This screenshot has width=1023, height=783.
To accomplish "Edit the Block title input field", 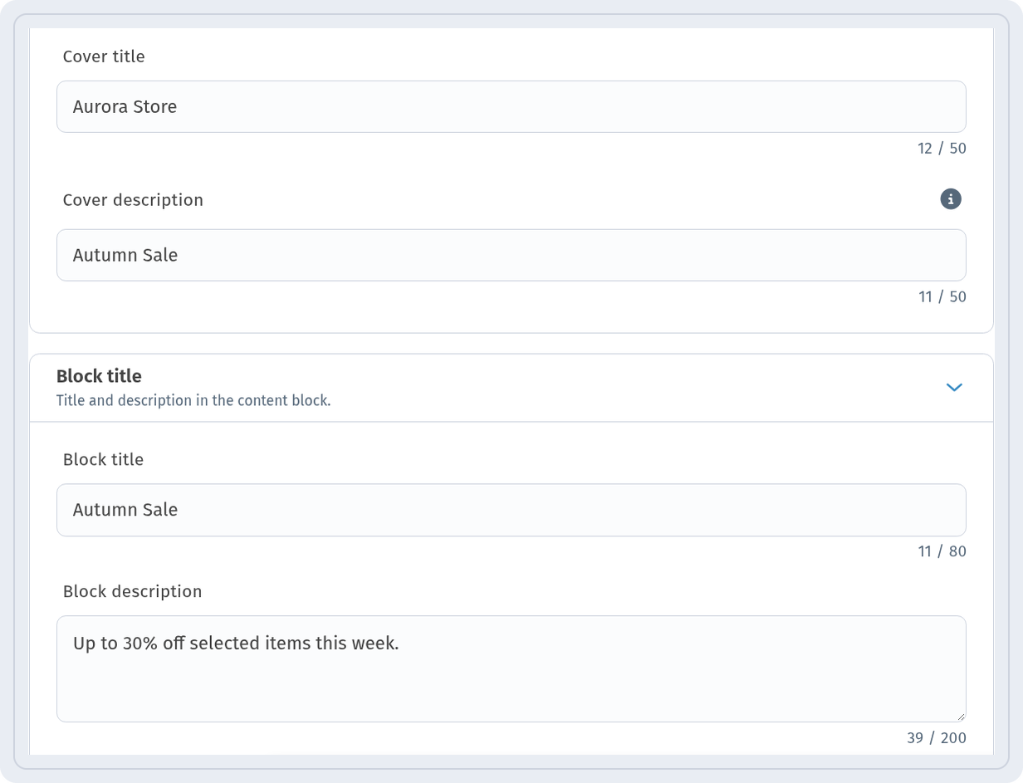I will [512, 510].
